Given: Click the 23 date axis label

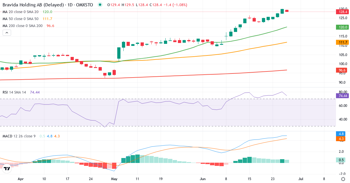Looking at the screenshot, I should pos(273,179).
